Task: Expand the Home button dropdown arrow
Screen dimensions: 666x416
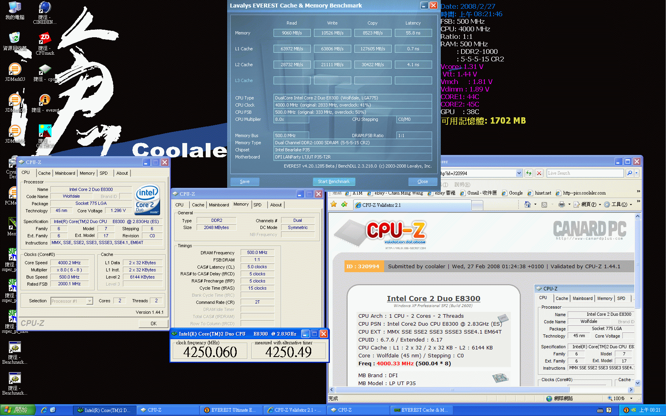Action: [535, 204]
